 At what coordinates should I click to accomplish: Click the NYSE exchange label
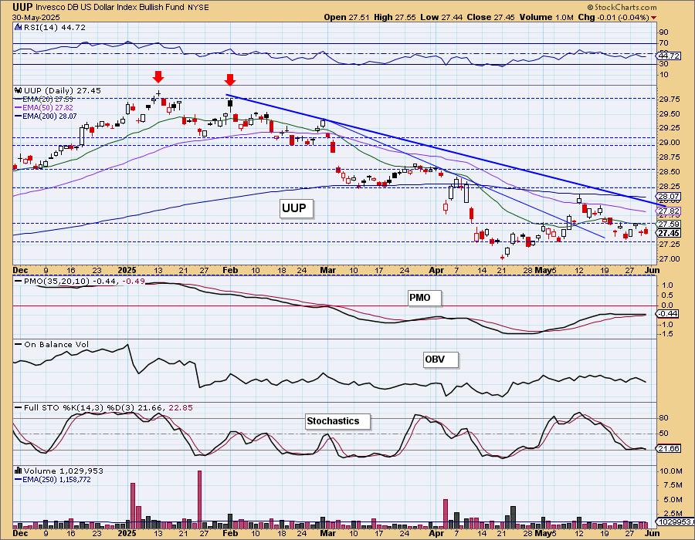click(198, 8)
